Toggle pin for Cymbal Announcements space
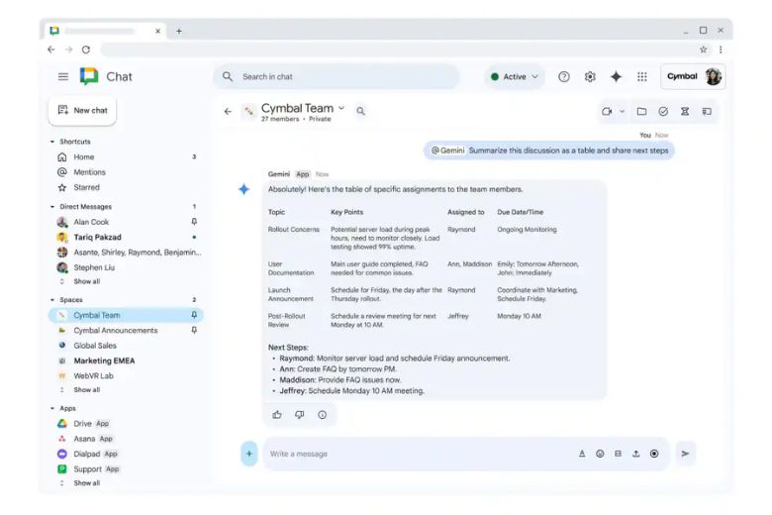The image size is (772, 515). [x=194, y=330]
